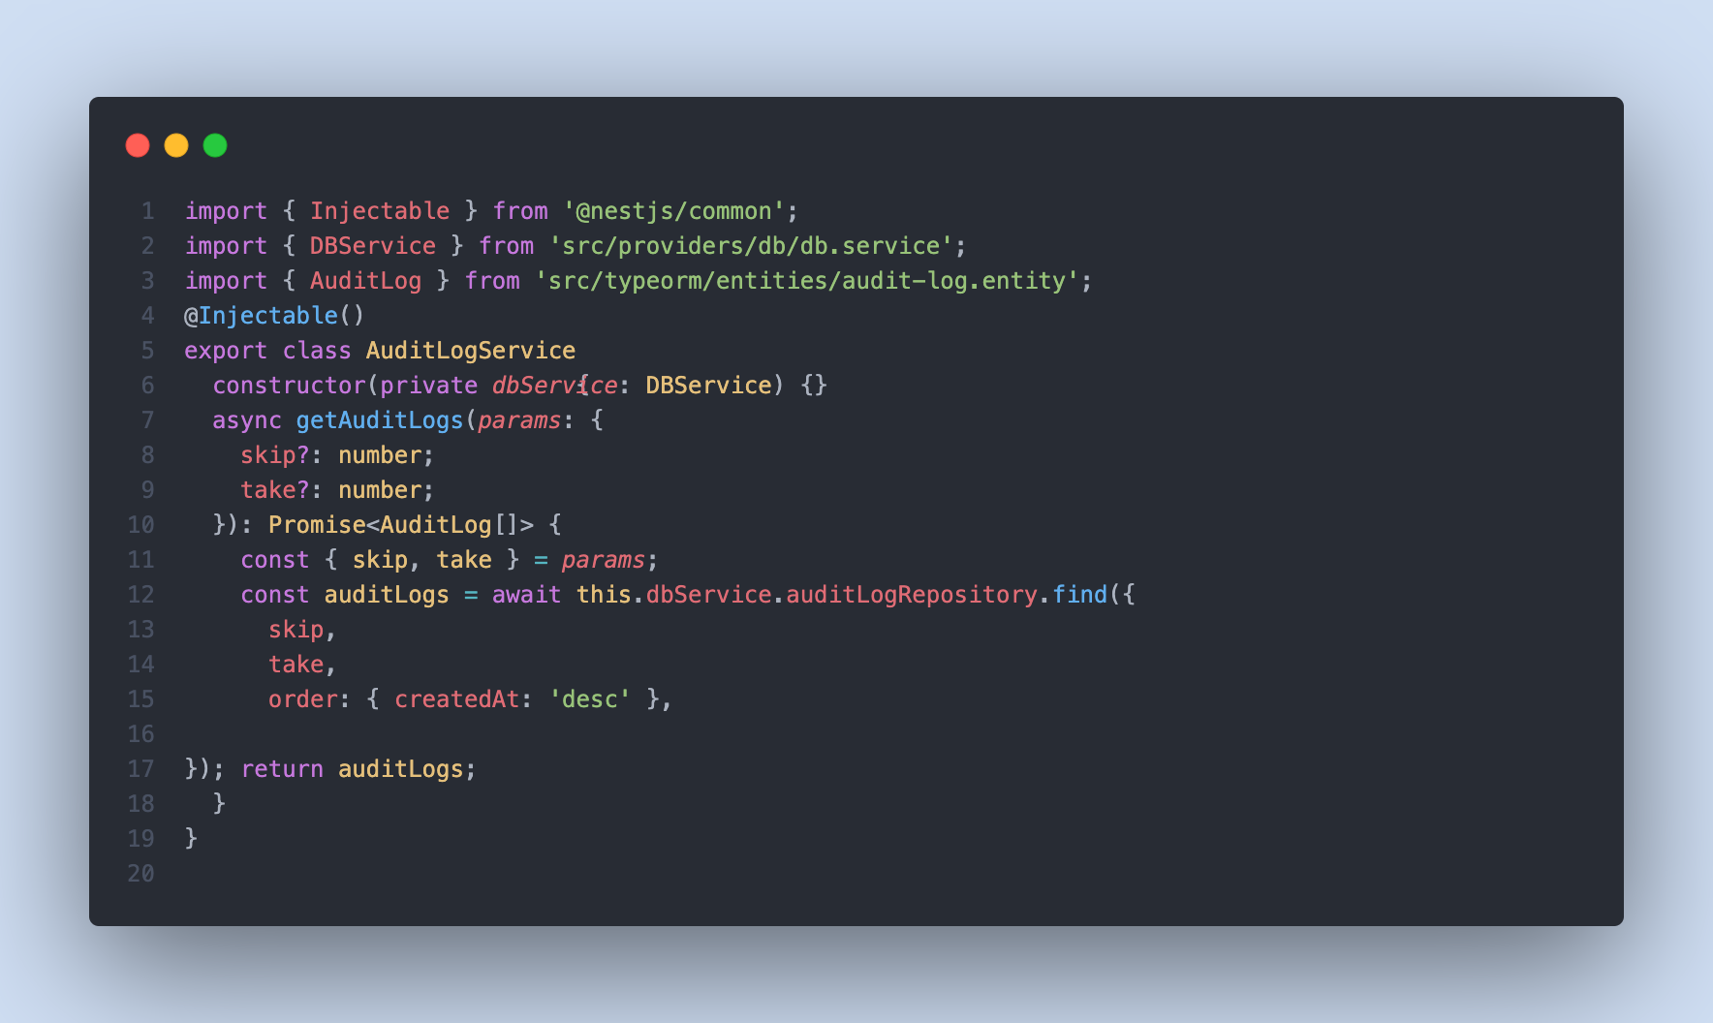This screenshot has height=1023, width=1713.
Task: Click the constructor keyword on line 6
Action: (290, 386)
